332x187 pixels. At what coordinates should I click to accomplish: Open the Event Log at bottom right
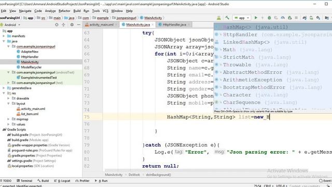click(325, 181)
